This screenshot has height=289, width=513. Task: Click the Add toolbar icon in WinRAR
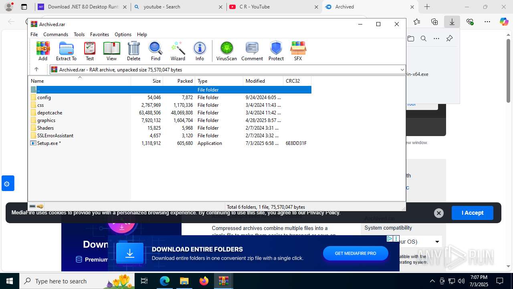(43, 51)
